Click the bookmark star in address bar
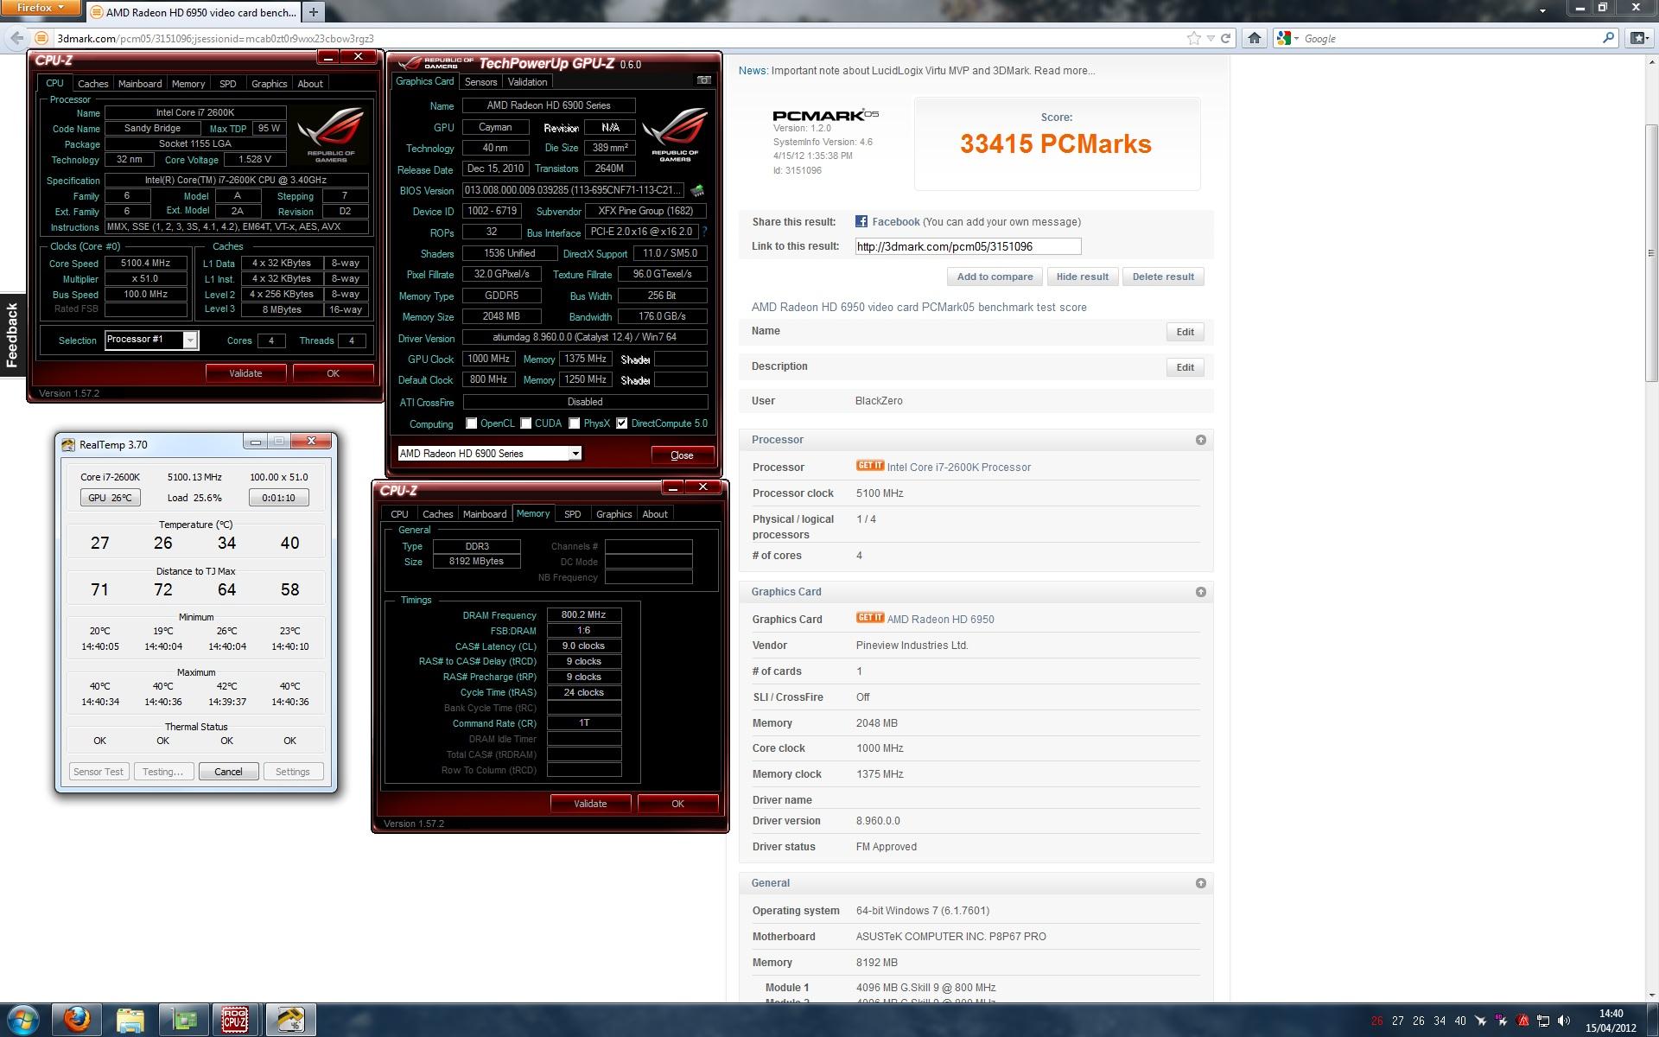1659x1037 pixels. tap(1193, 38)
